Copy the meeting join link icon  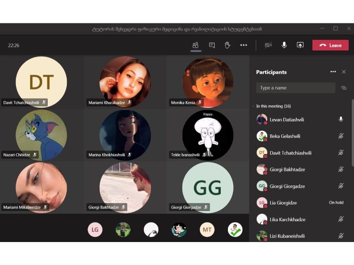(344, 88)
